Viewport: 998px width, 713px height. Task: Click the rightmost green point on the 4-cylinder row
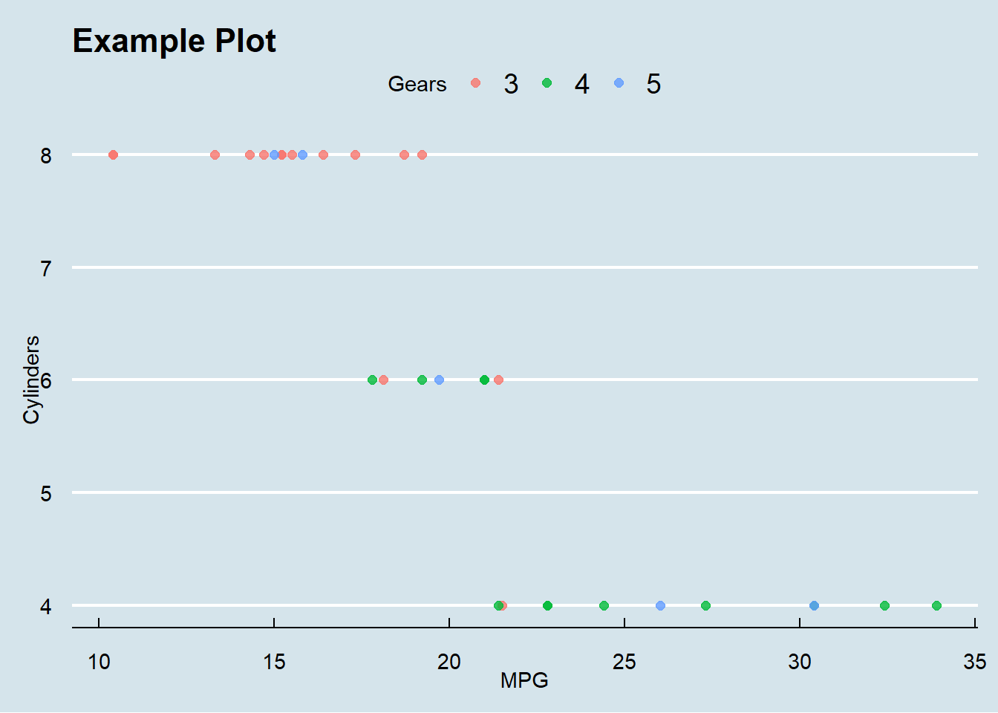pyautogui.click(x=936, y=606)
